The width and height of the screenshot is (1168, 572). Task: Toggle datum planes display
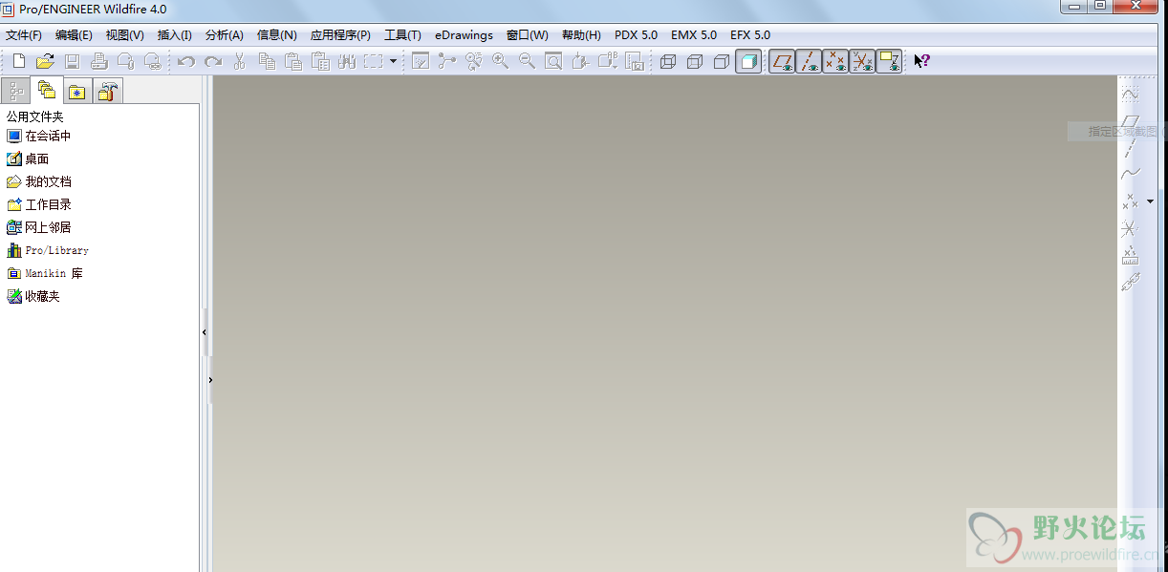782,61
